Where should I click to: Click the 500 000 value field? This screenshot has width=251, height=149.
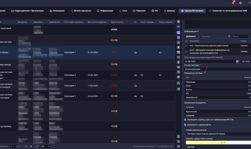218,147
